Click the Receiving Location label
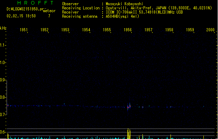218x139 pixels. coord(81,8)
